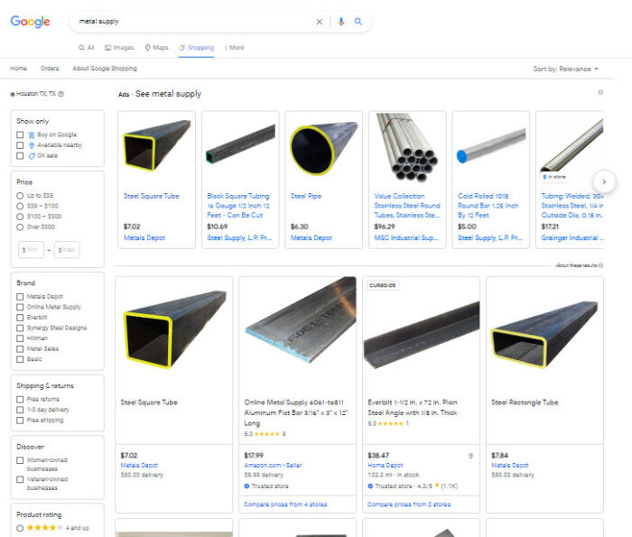
Task: Open Black Square Tubing ad title
Action: click(238, 206)
